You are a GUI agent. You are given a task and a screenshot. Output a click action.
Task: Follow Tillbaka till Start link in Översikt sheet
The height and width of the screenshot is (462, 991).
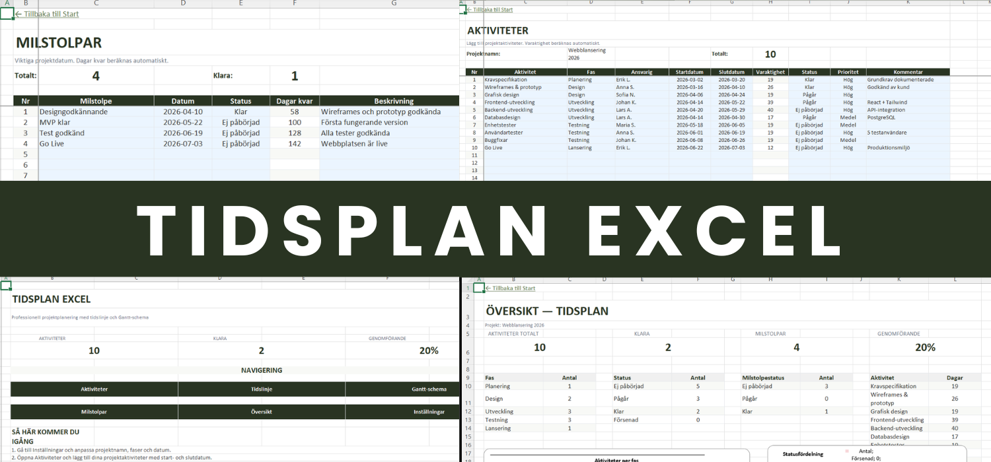coord(510,288)
